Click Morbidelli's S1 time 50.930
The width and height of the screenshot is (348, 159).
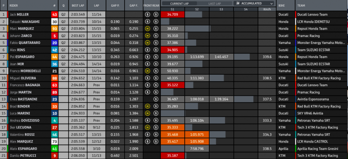pos(173,71)
